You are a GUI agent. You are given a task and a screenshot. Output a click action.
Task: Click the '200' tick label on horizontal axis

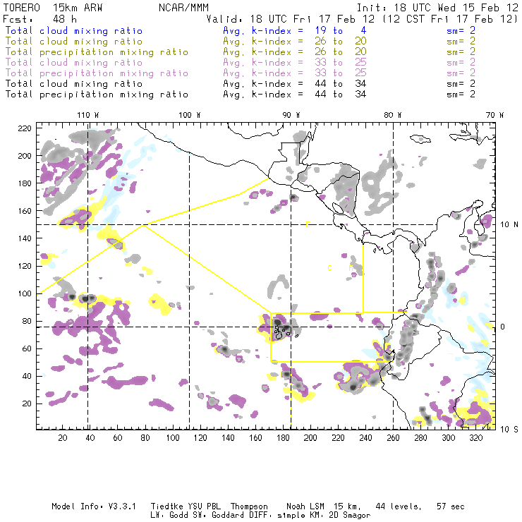click(x=310, y=438)
